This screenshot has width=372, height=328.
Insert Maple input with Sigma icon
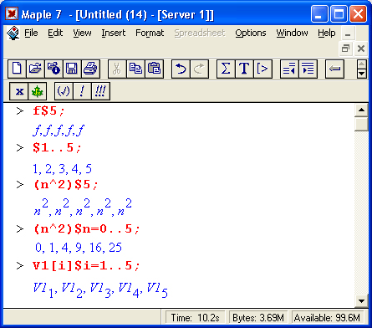[x=226, y=69]
